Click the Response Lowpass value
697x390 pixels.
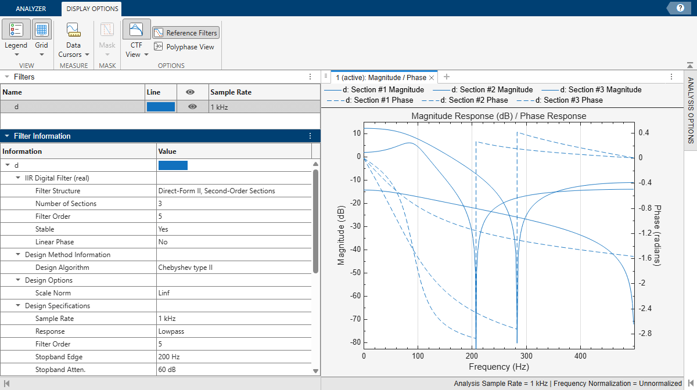(x=171, y=331)
